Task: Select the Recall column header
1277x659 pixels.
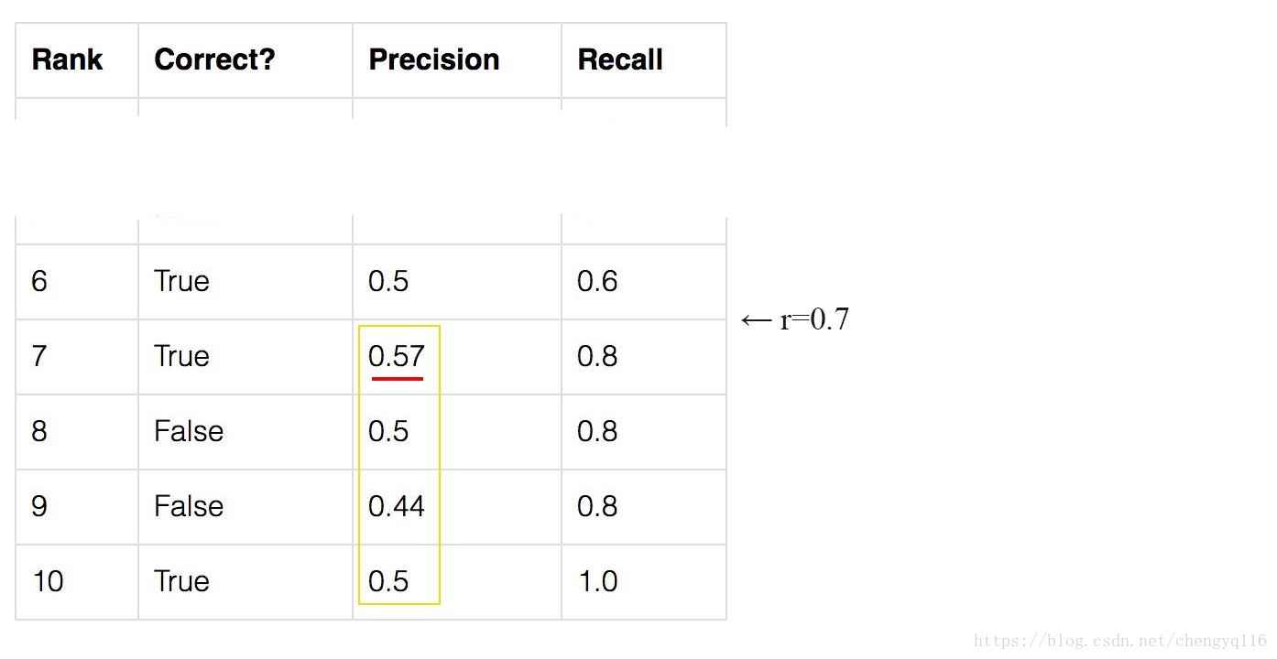Action: click(x=619, y=60)
